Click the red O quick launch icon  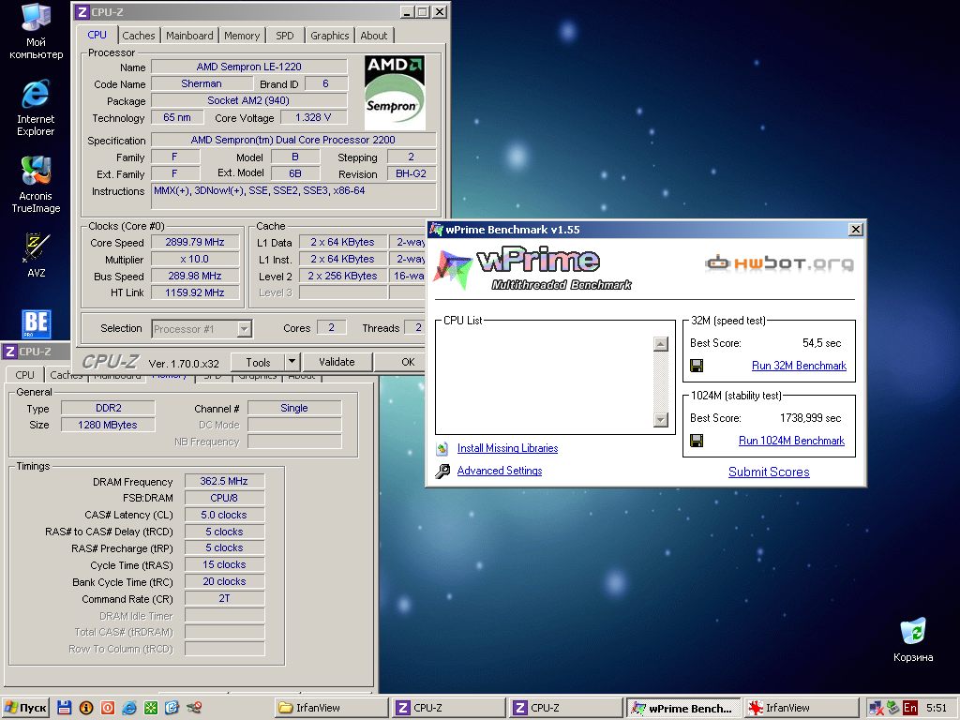click(108, 708)
